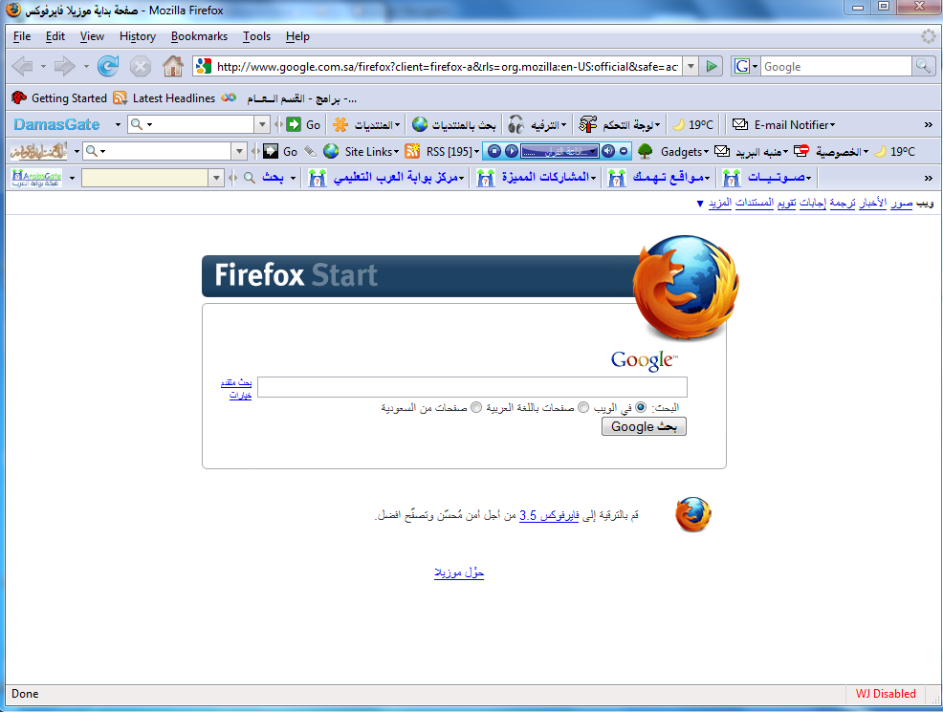Click the play button in the radio toolbar
The image size is (943, 712).
[512, 151]
